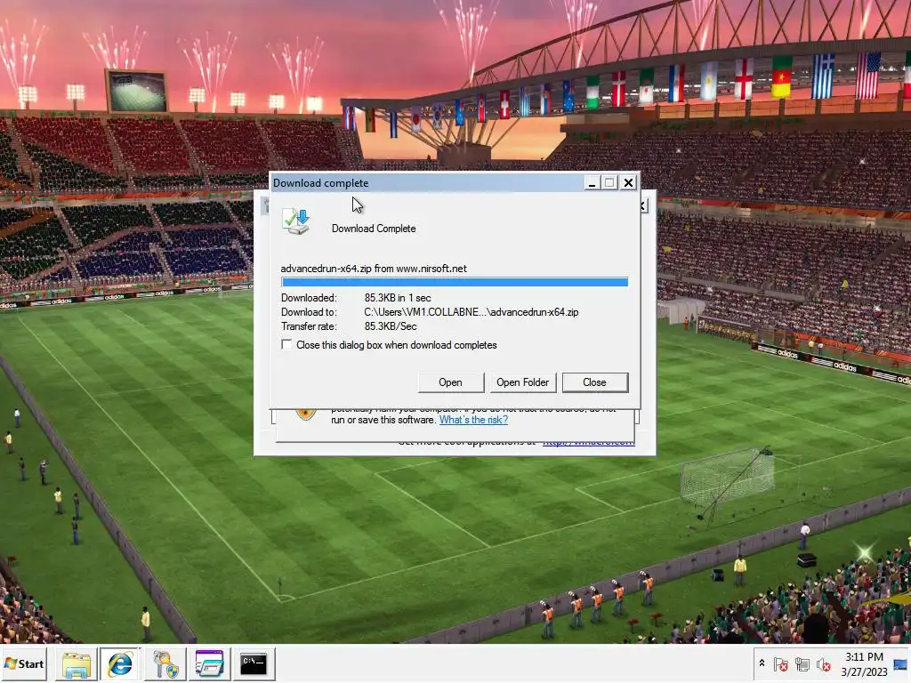Click the muted volume tray icon

click(x=823, y=664)
